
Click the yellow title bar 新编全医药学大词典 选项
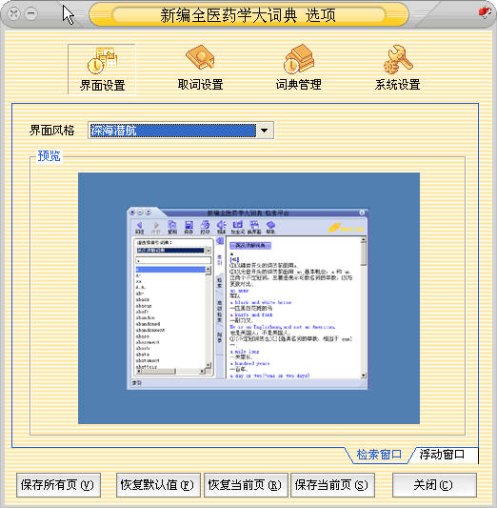248,15
